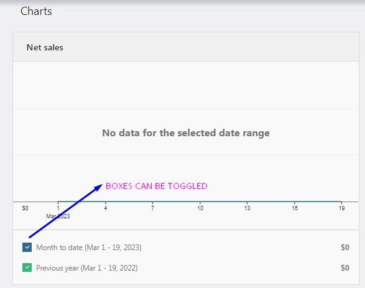Click the day 7 tick on the x-axis
The width and height of the screenshot is (365, 288).
[152, 208]
